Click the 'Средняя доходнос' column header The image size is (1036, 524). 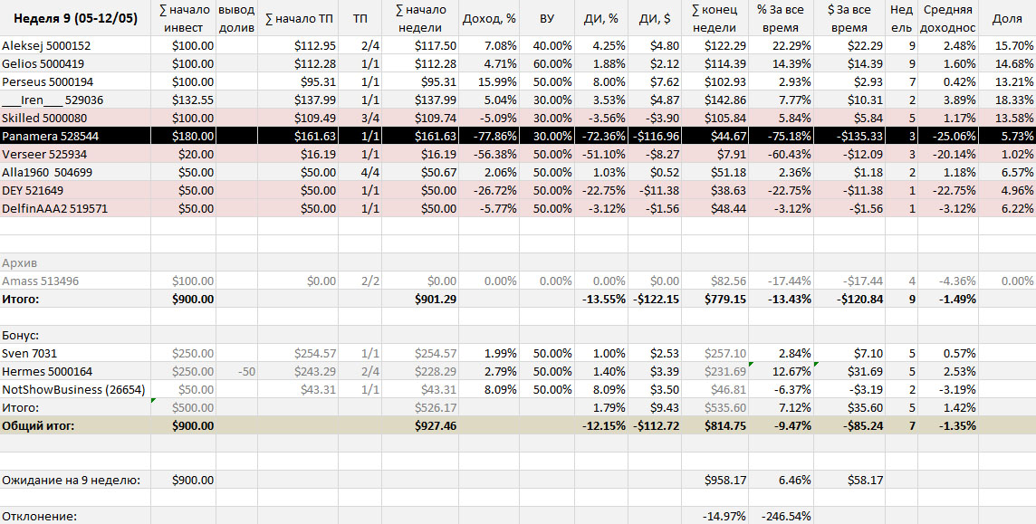[x=948, y=18]
